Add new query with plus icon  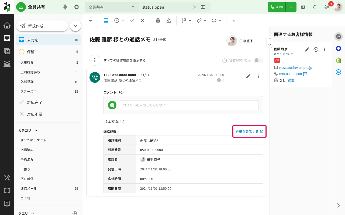point(75,213)
